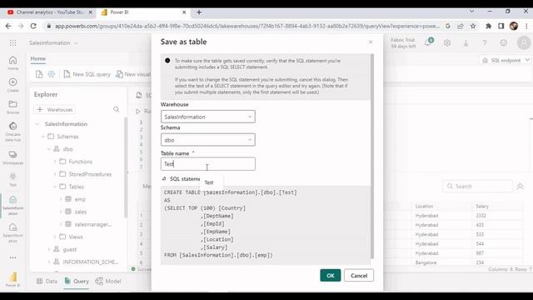Open Home in the left sidebar
The image size is (533, 300).
[x=13, y=63]
